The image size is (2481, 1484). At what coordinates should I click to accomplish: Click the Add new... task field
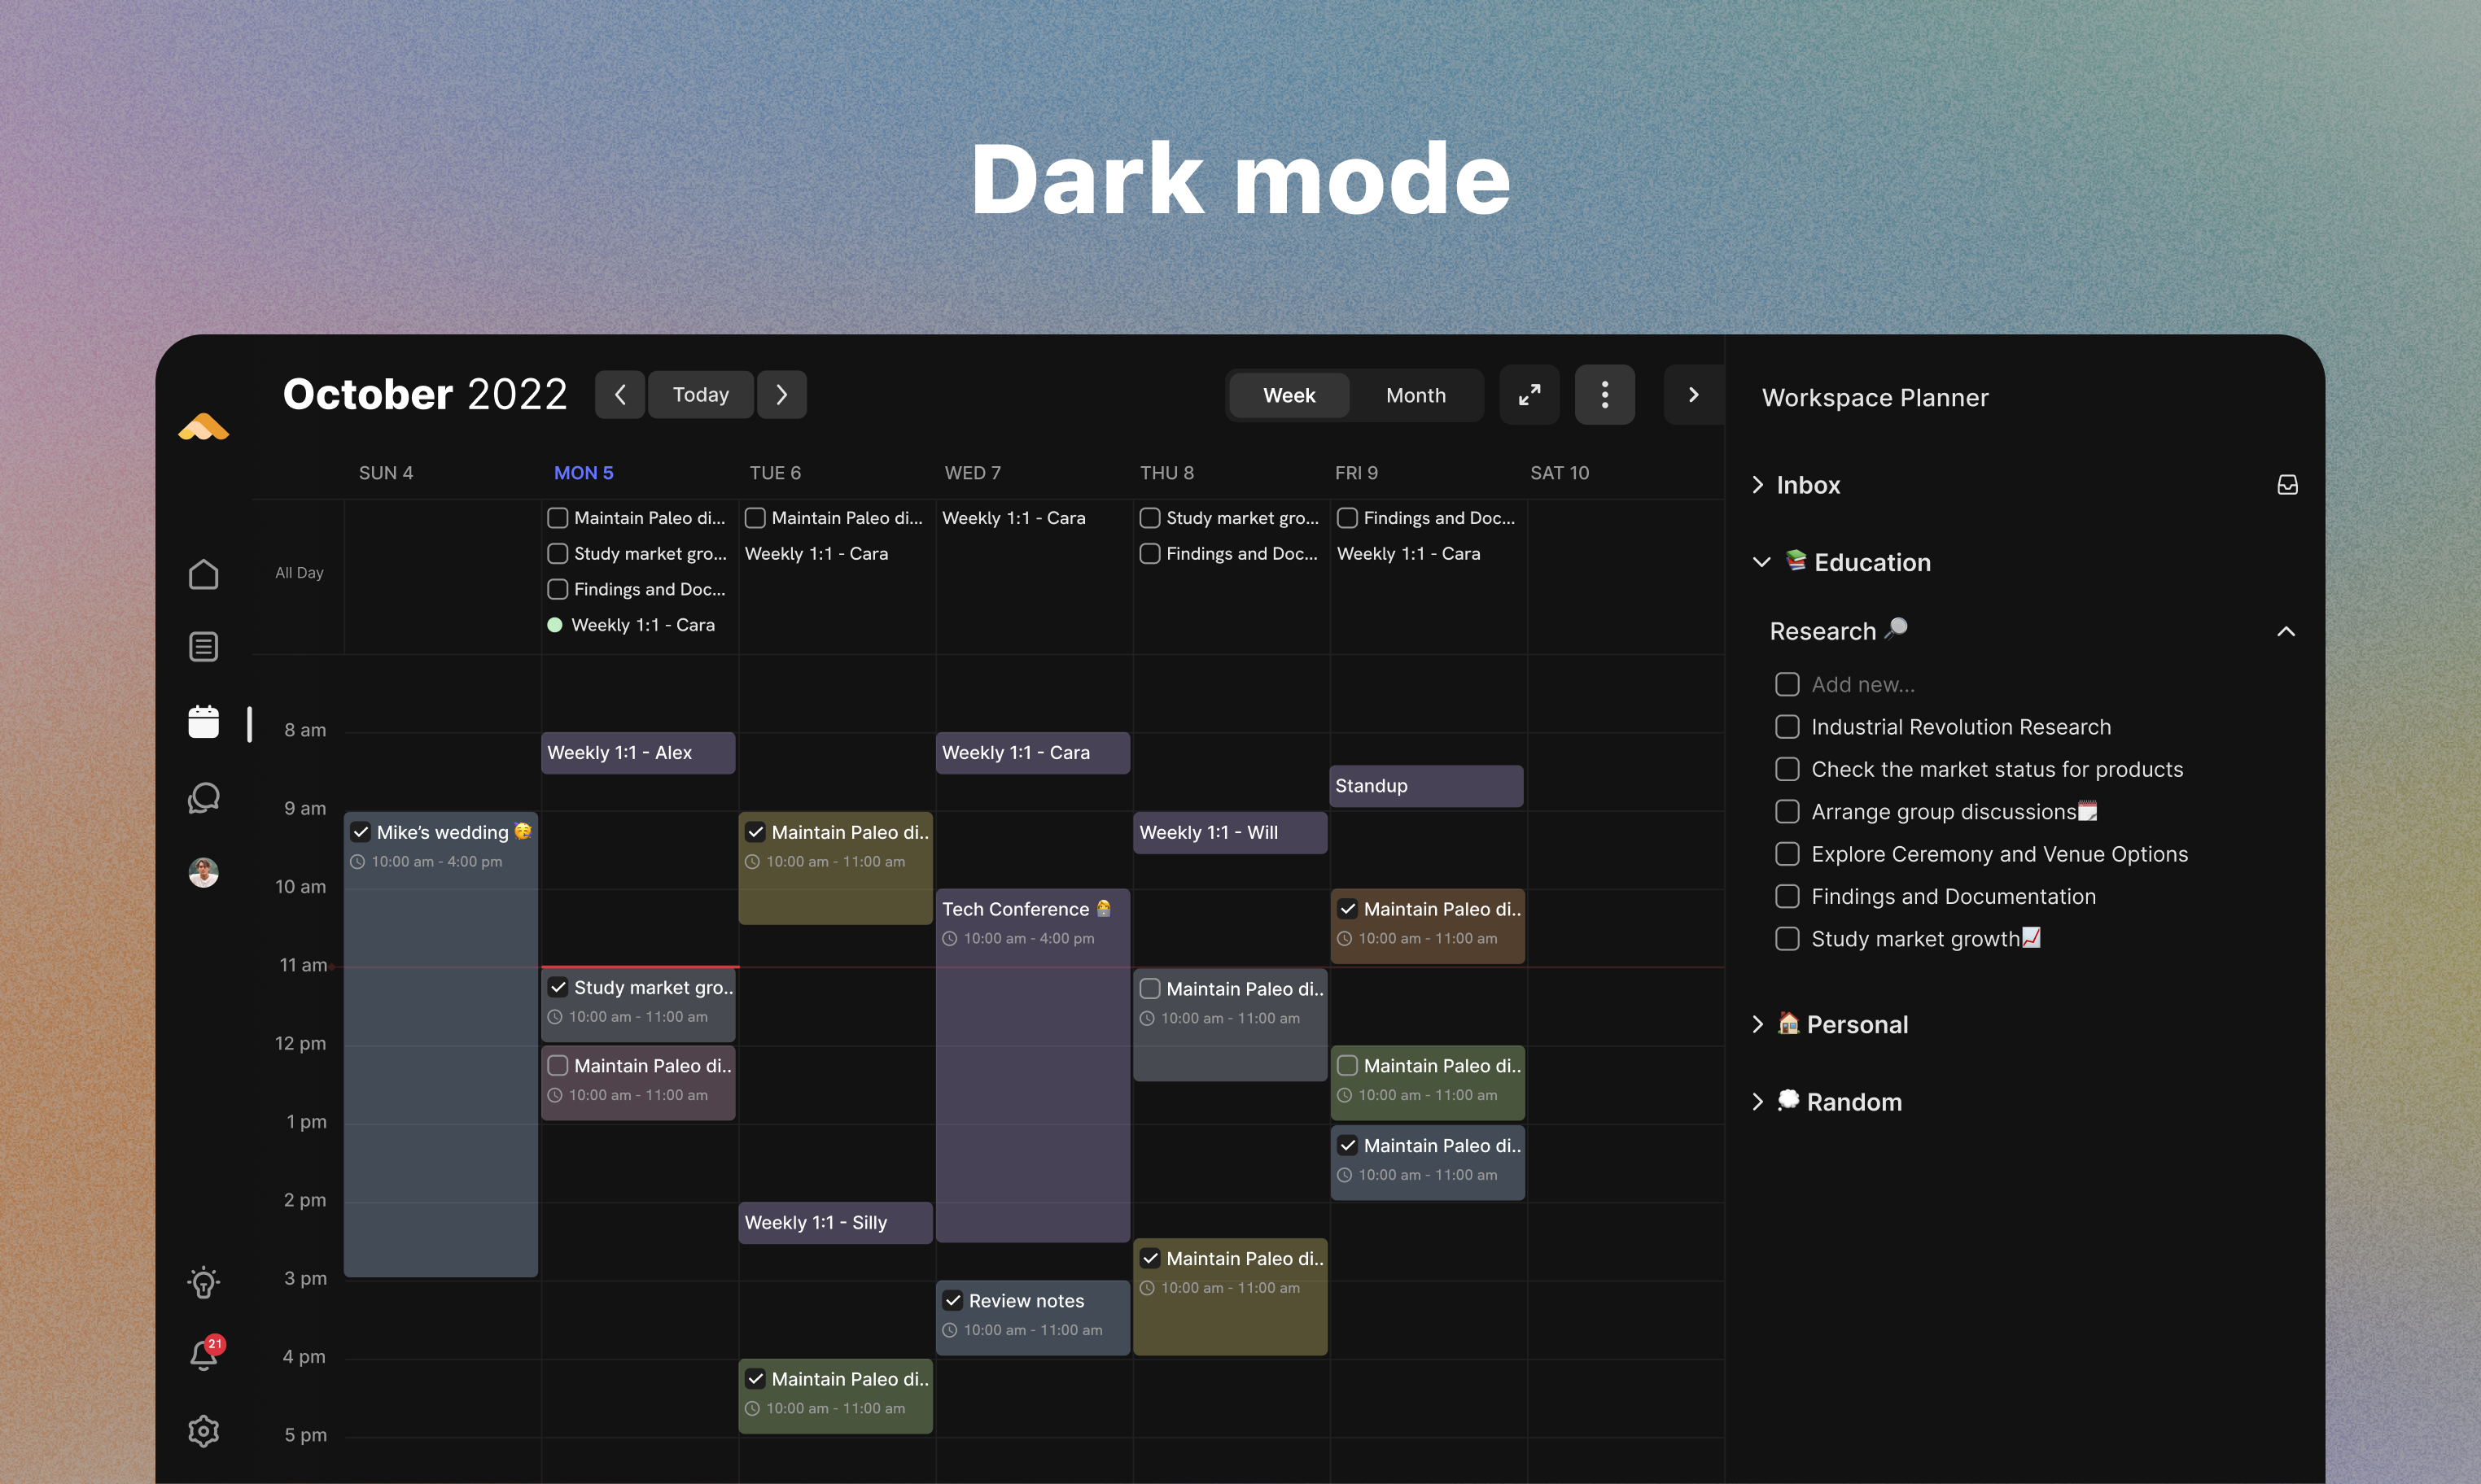coord(1862,685)
